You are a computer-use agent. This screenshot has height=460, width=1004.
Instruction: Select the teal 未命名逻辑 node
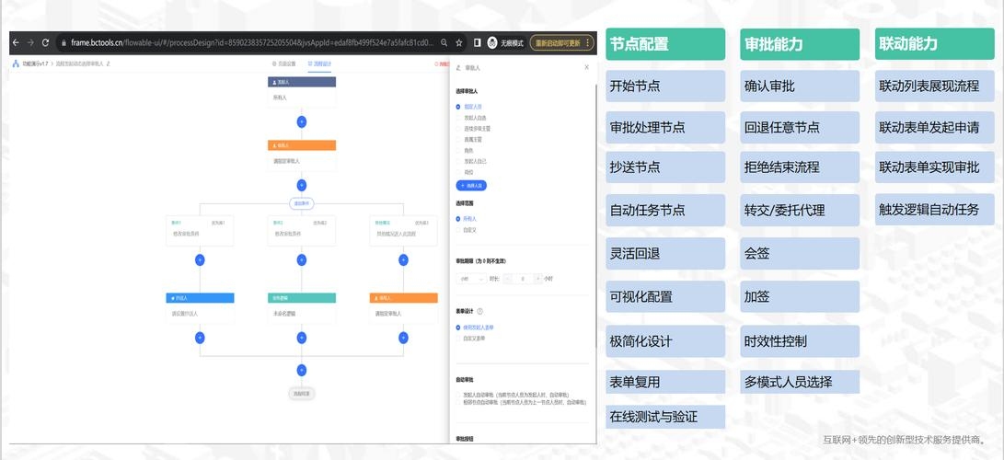point(302,307)
